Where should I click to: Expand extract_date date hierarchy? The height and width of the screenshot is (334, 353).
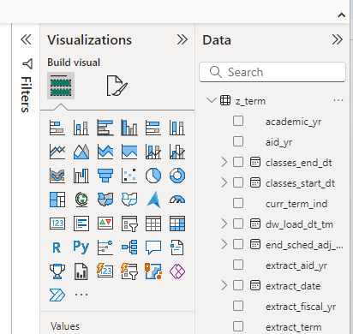click(224, 285)
